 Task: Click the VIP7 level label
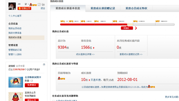pyautogui.click(x=158, y=21)
